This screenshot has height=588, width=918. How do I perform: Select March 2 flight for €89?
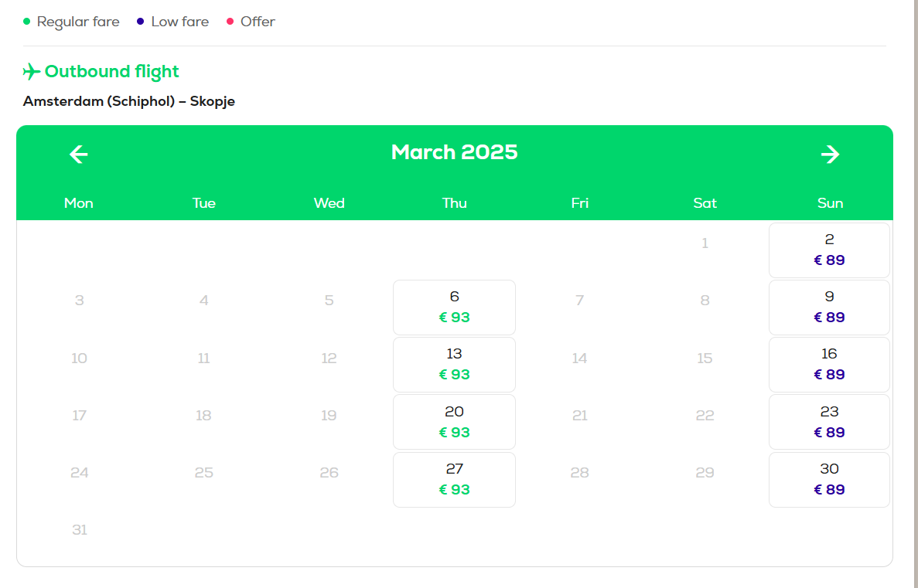pyautogui.click(x=829, y=250)
